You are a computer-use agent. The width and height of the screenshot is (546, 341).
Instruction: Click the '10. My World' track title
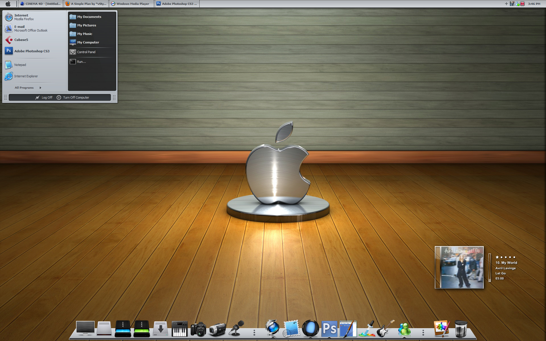506,263
